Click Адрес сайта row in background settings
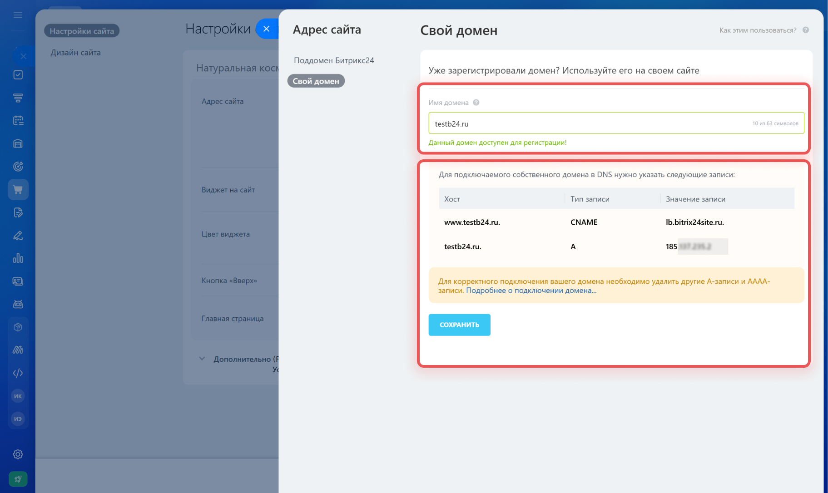Screen dimensions: 828x493 click(x=223, y=101)
